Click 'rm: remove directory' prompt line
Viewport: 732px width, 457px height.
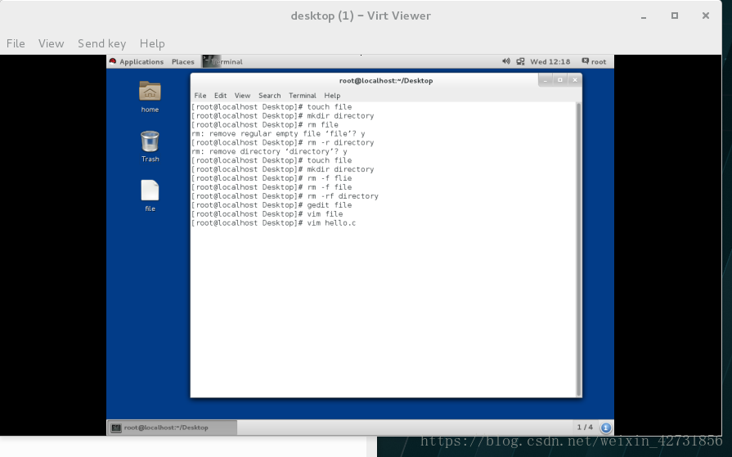[x=269, y=151]
